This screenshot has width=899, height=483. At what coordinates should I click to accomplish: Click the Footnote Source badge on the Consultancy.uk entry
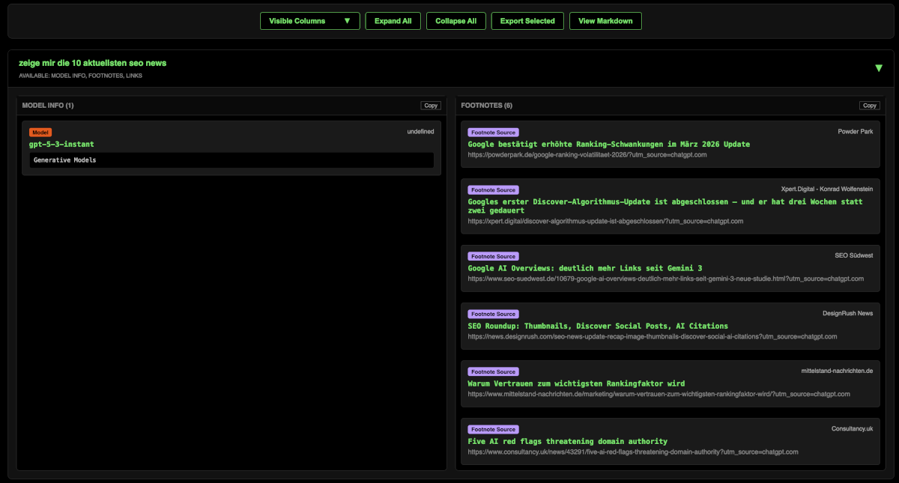493,429
